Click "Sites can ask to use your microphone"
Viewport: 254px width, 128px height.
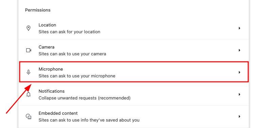77,76
